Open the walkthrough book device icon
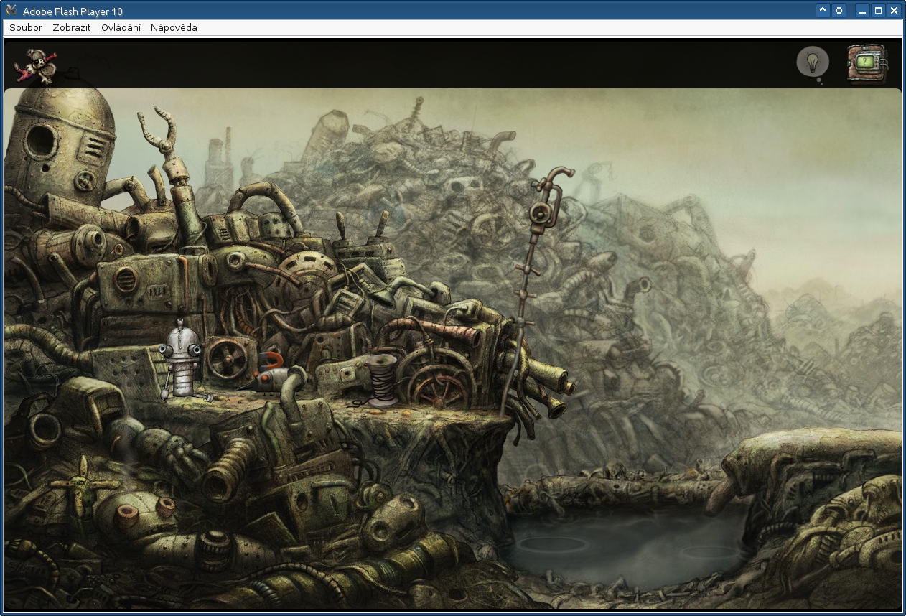This screenshot has height=616, width=906. [x=867, y=63]
